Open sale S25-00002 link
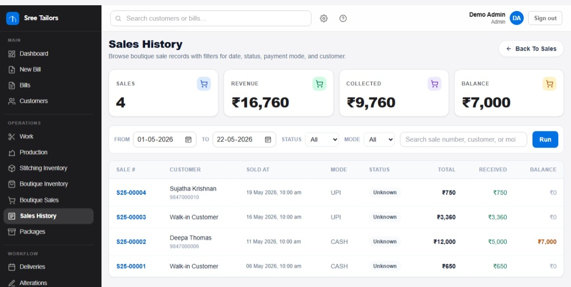This screenshot has height=287, width=571. [x=131, y=241]
